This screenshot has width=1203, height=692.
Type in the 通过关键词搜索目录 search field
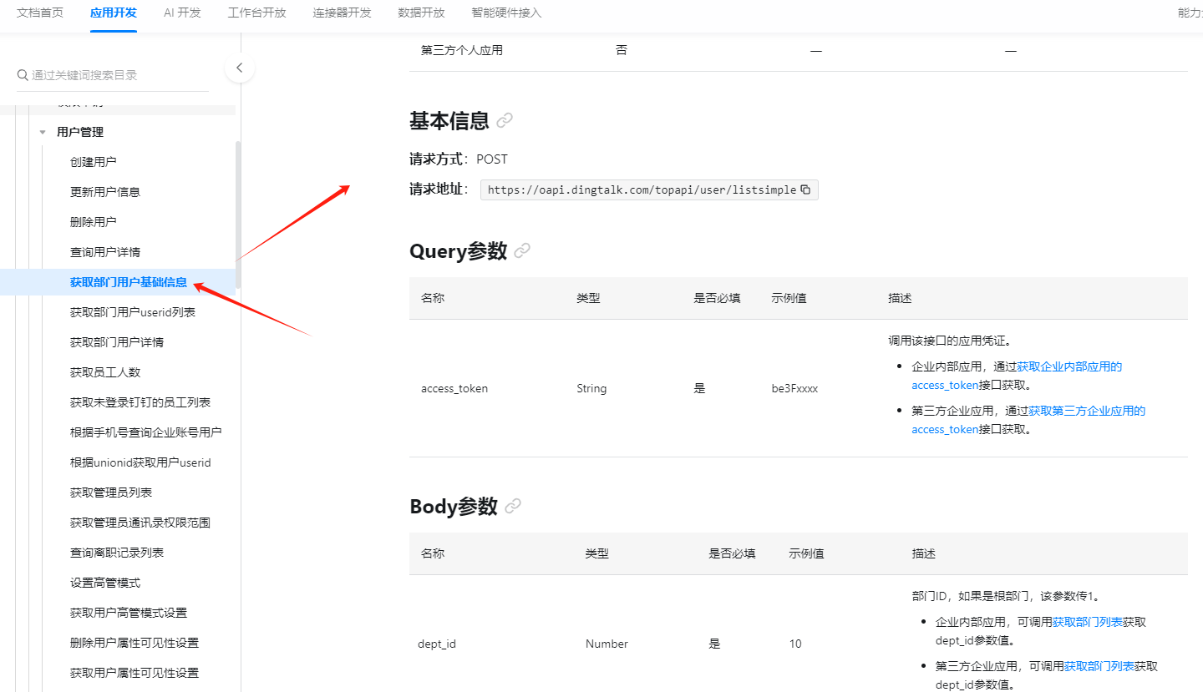point(117,75)
